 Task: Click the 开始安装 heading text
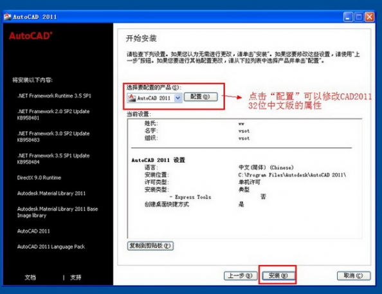(x=141, y=38)
